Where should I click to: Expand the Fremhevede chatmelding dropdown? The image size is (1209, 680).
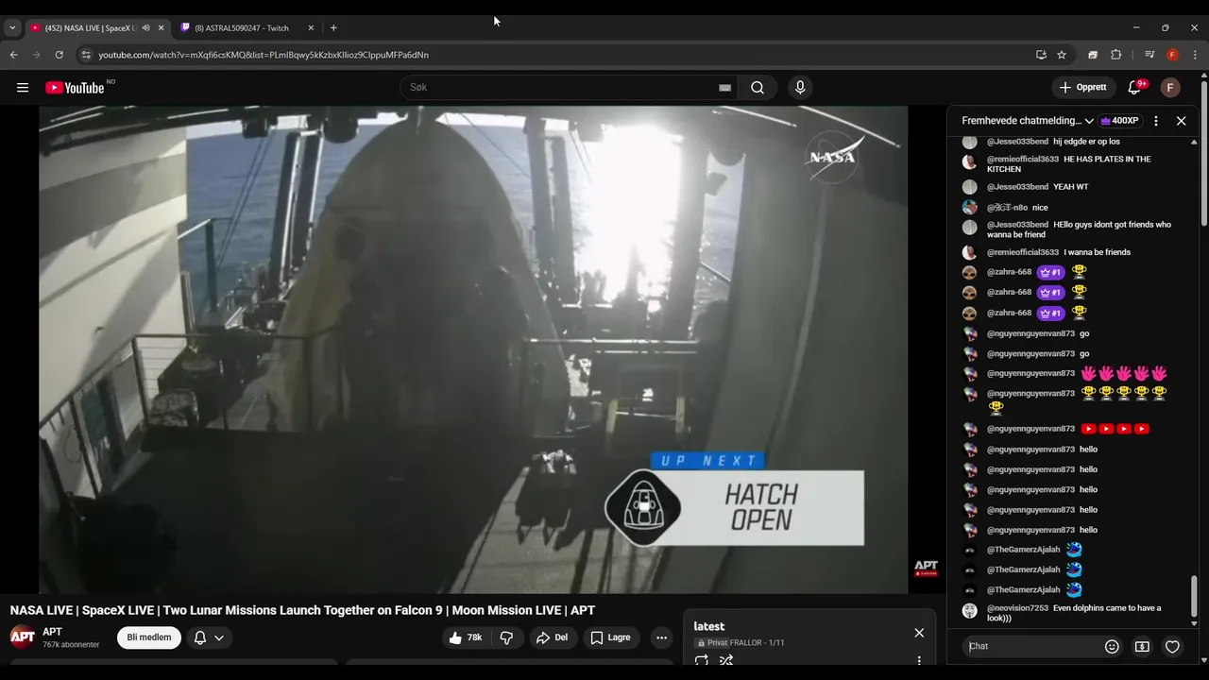(1028, 121)
